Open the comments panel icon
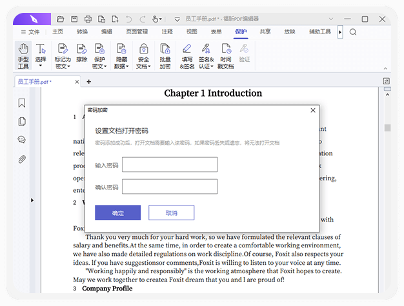Image resolution: width=404 pixels, height=306 pixels. [x=22, y=140]
